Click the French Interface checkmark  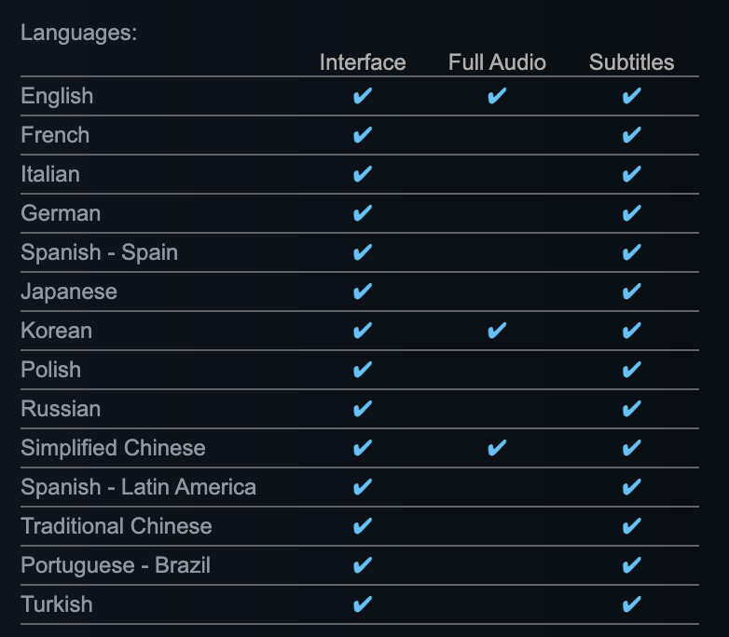(x=363, y=135)
